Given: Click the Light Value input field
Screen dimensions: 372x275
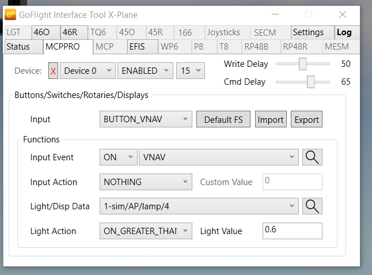Looking at the screenshot, I should (292, 231).
